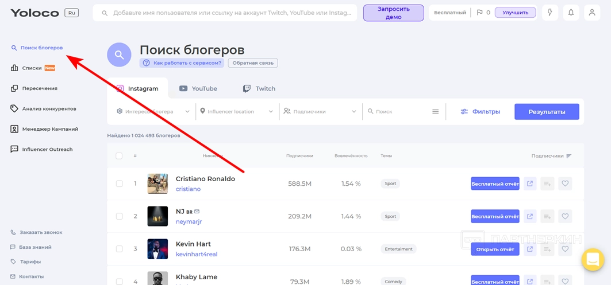Toggle the select-all checkbox in table header
The image size is (611, 285).
tap(119, 156)
